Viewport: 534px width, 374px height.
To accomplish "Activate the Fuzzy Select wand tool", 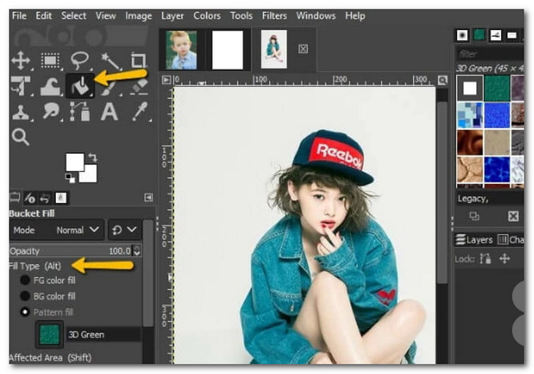I will pos(110,61).
